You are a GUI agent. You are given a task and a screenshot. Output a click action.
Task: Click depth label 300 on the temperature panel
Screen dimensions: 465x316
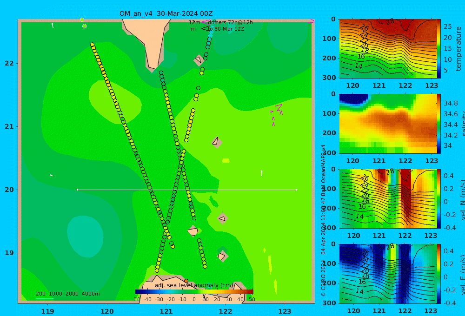click(x=329, y=77)
